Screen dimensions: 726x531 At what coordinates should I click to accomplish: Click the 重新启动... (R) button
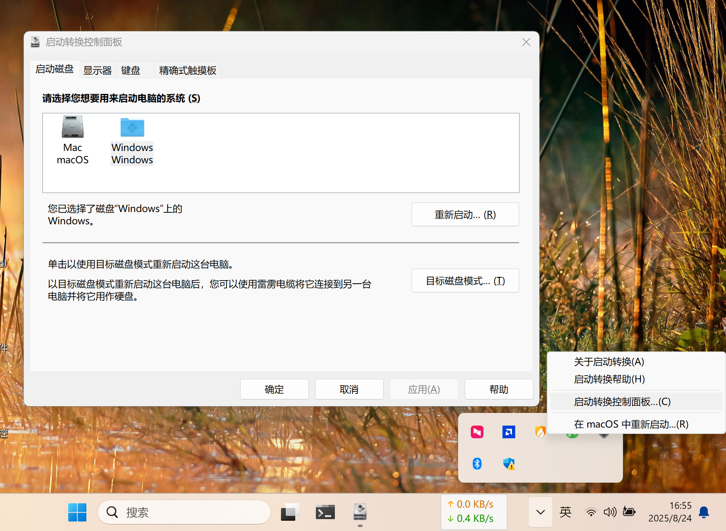coord(465,214)
